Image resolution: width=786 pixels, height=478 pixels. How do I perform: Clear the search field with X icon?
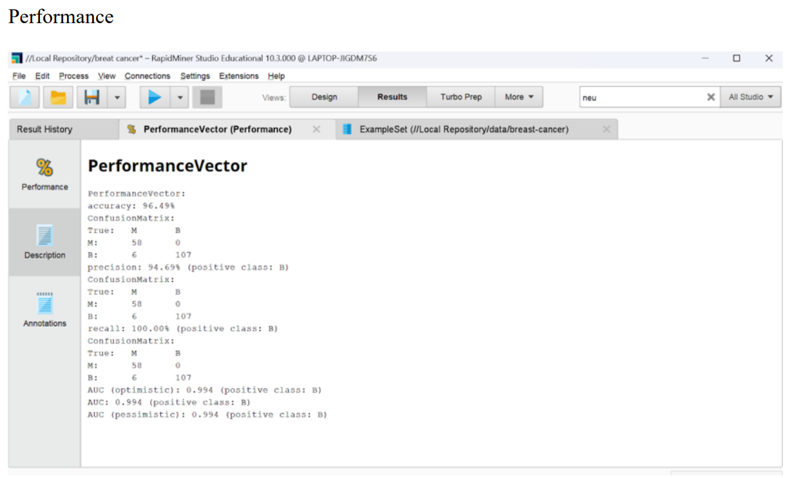(x=711, y=97)
